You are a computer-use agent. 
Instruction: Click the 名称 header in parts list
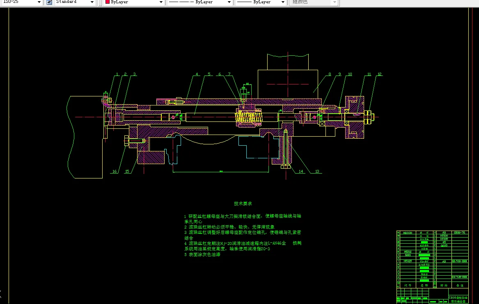[424, 286]
